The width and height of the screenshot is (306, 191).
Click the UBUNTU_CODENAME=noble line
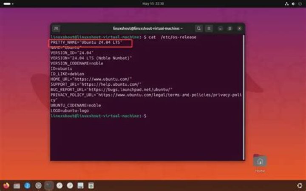point(76,105)
